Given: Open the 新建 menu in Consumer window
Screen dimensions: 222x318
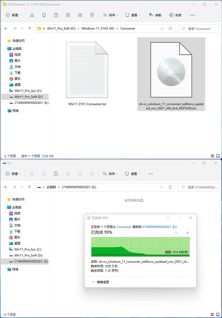Looking at the screenshot, I should click(13, 15).
